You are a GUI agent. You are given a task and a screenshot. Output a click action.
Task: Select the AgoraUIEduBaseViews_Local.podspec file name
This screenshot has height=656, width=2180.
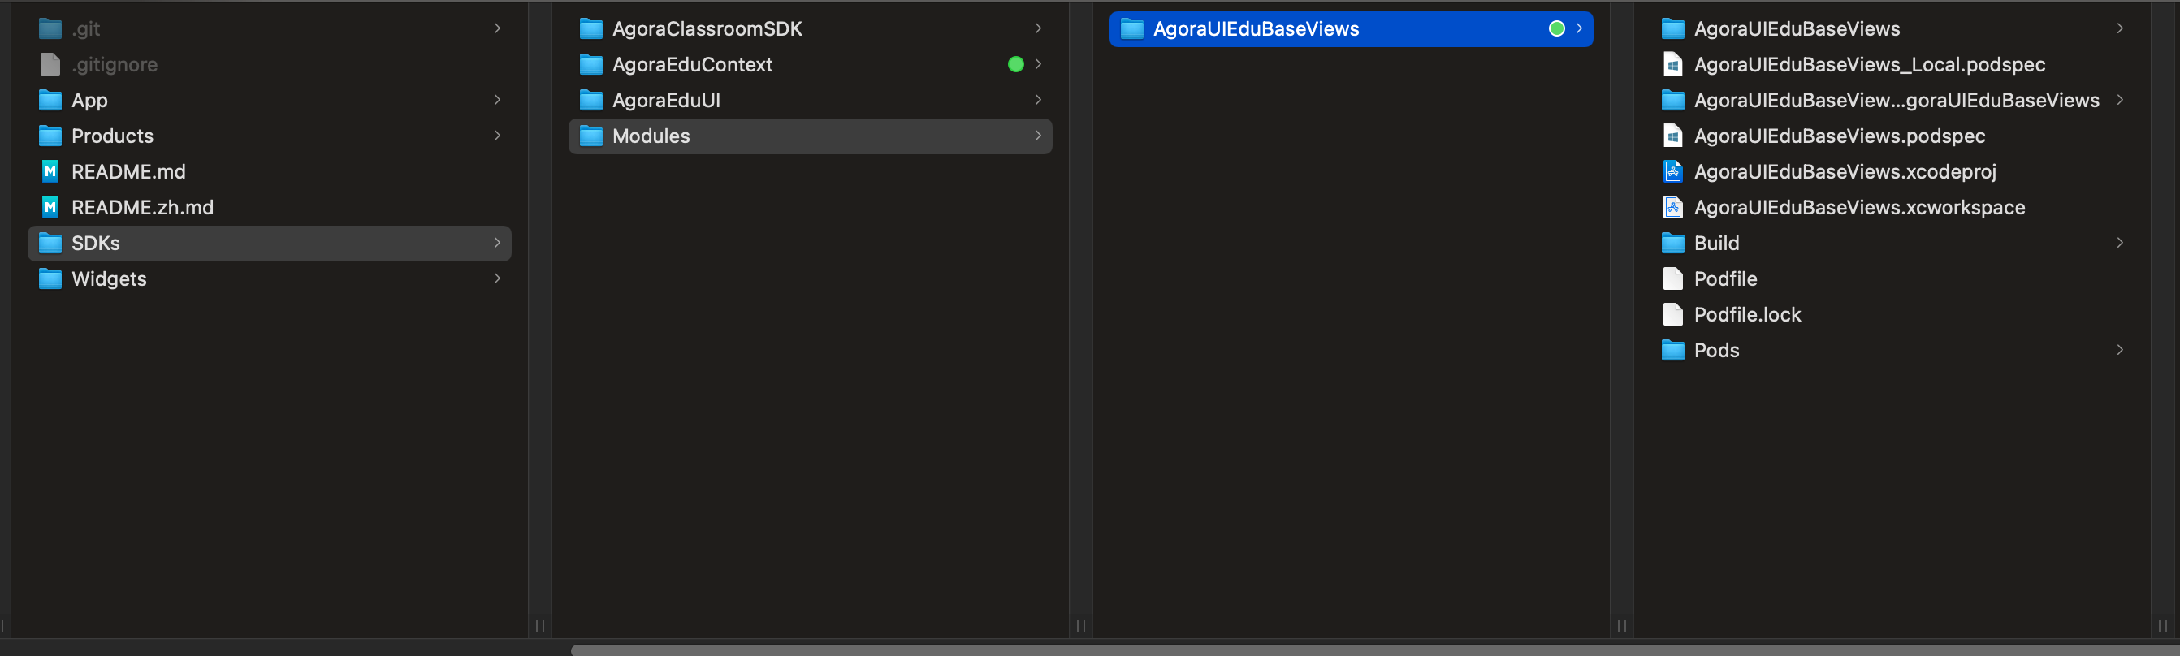tap(1870, 64)
